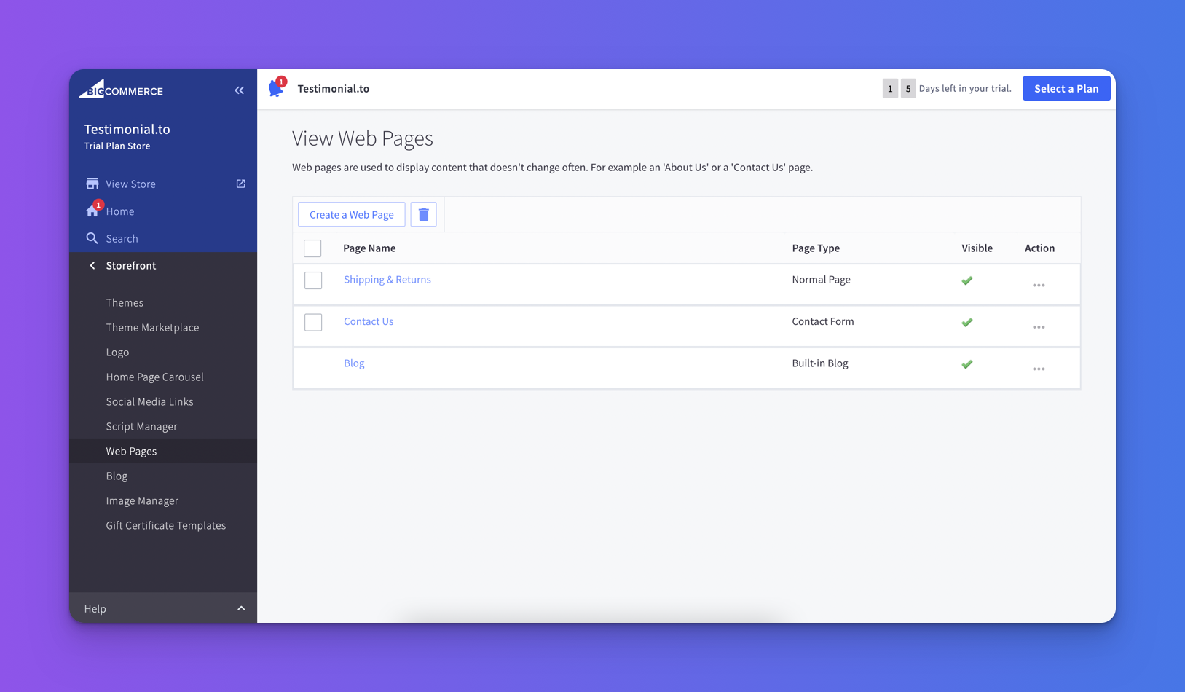Click the Search magnifier icon
Screen dimensions: 1185x692
click(x=92, y=238)
